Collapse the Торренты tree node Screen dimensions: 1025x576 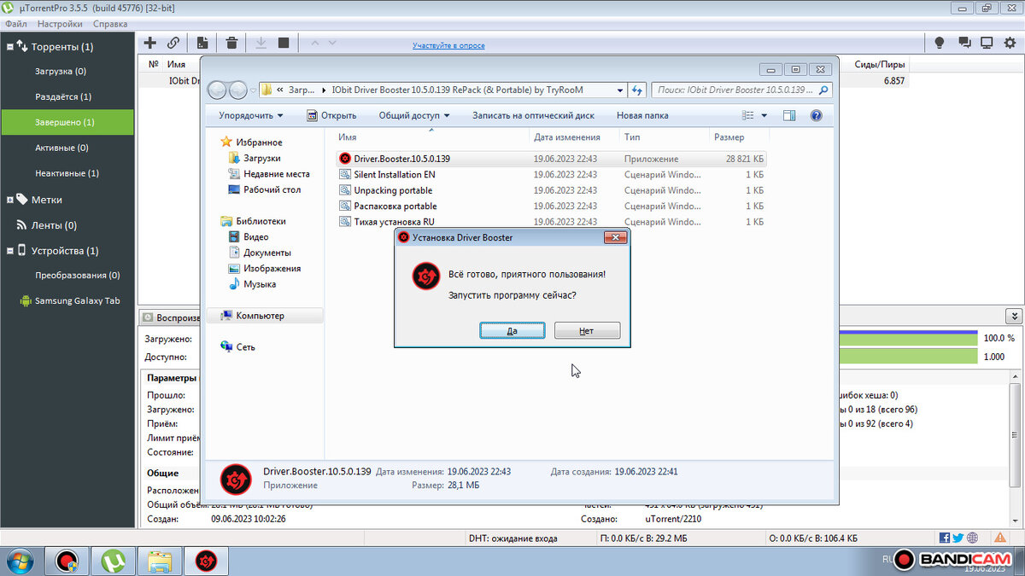coord(10,46)
